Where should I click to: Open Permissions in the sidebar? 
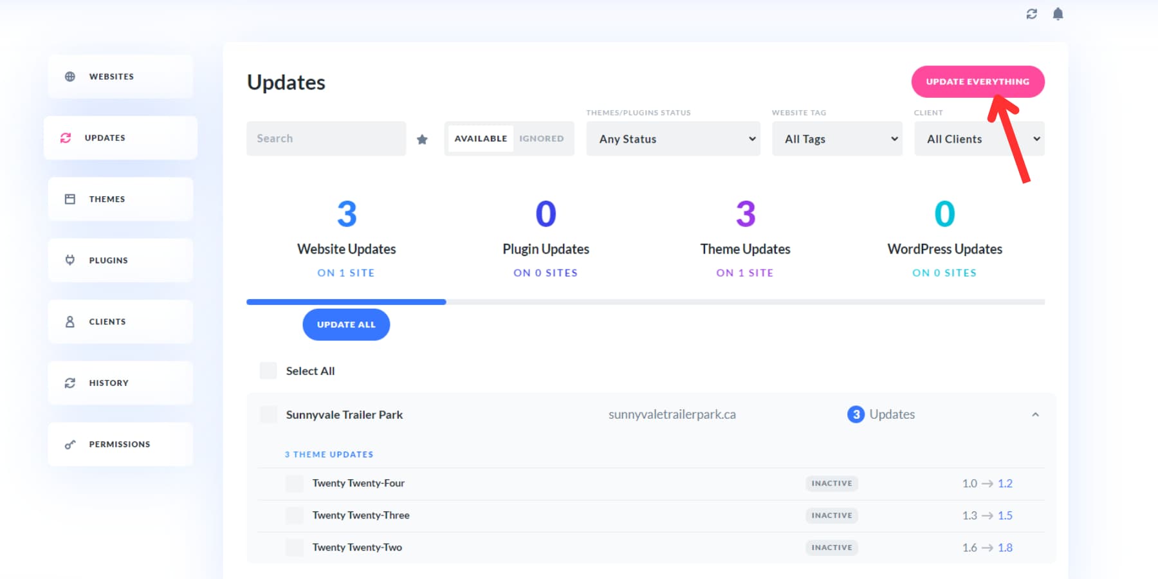click(120, 445)
